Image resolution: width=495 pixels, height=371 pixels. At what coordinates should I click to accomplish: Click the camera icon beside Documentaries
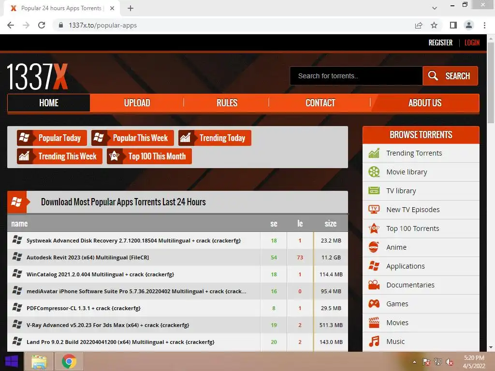374,285
